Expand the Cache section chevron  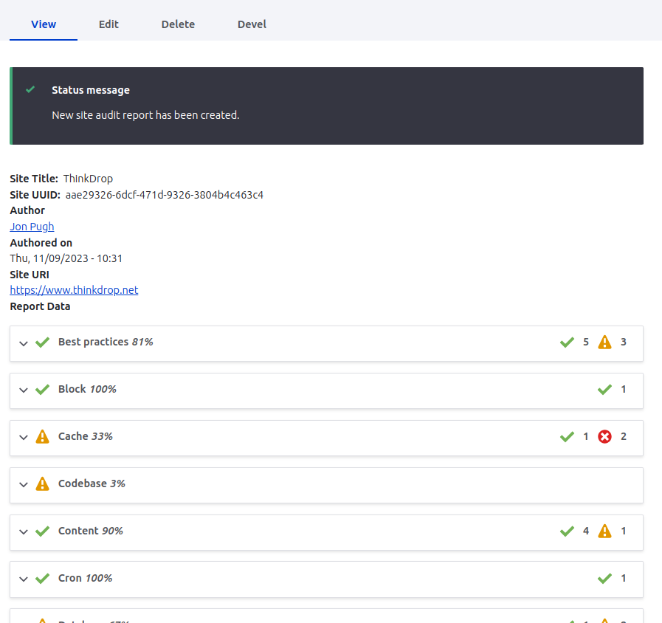(23, 438)
